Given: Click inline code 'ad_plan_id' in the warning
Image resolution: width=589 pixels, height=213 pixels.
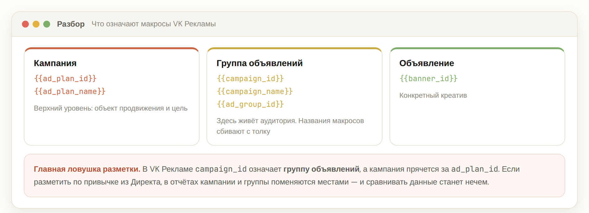Looking at the screenshot, I should pos(475,169).
